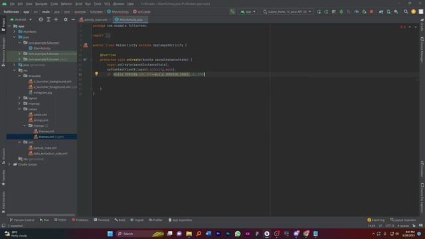Expand the manifests folder
The image size is (425, 239).
15,31
